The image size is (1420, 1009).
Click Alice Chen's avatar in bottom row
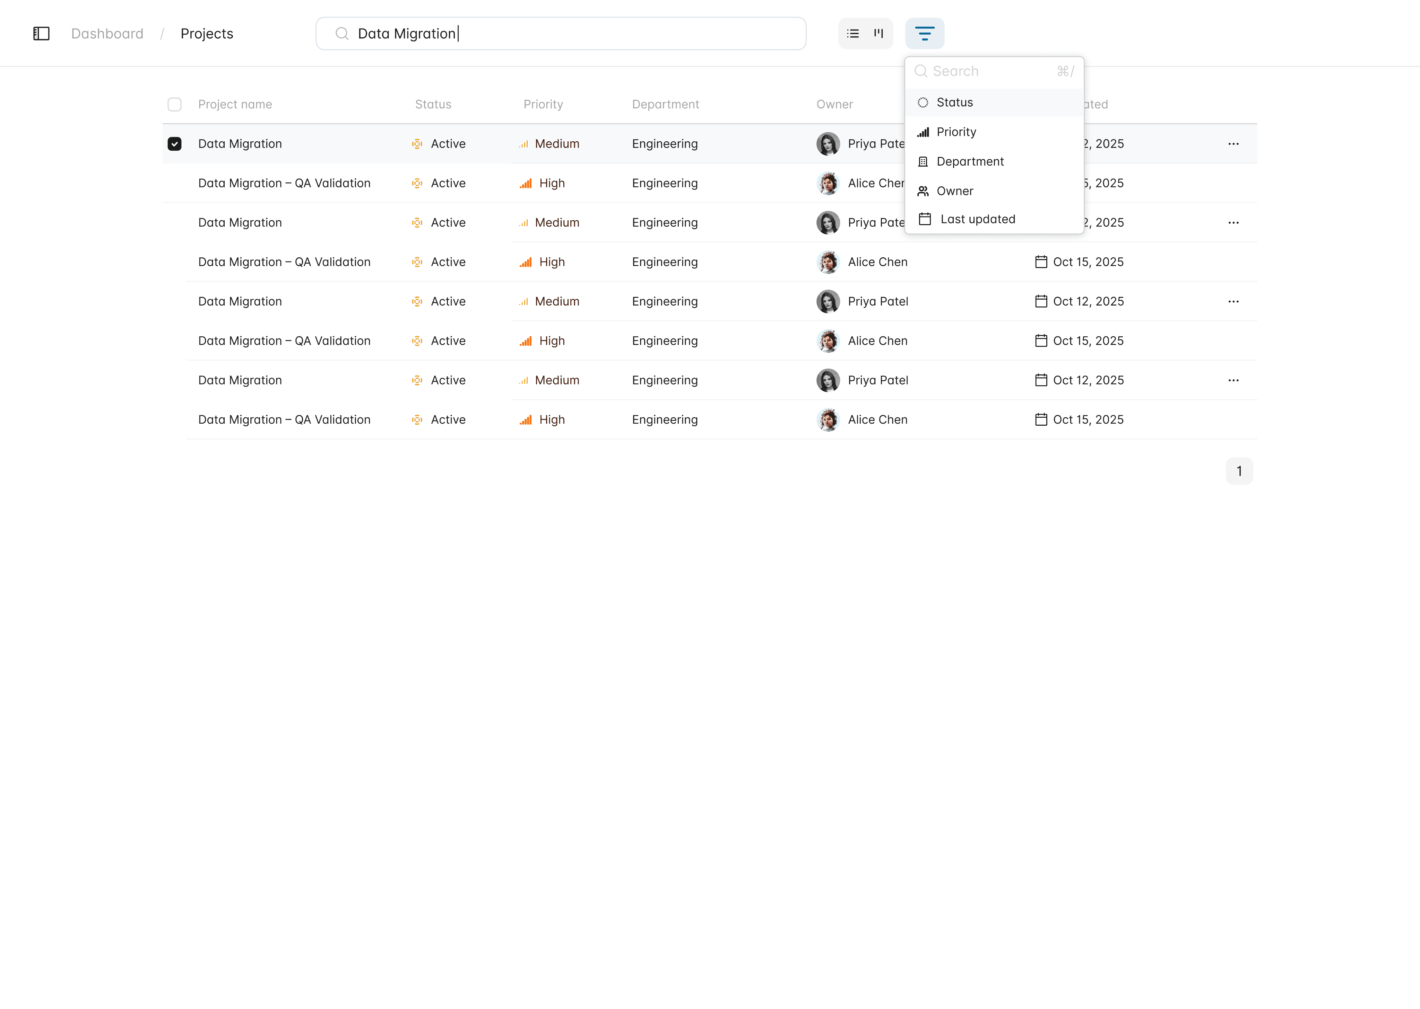828,419
